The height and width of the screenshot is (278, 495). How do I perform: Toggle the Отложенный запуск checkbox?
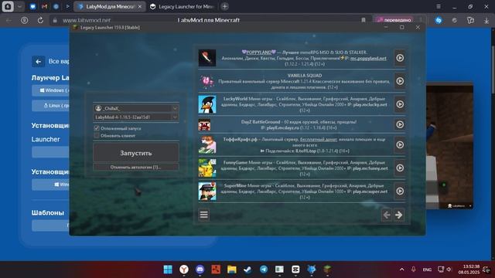point(97,128)
